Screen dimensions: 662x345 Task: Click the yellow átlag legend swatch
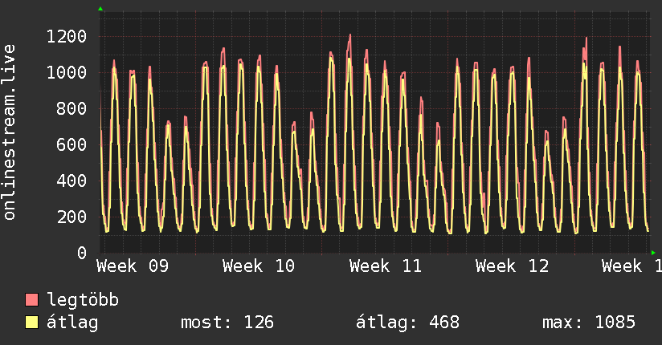31,323
